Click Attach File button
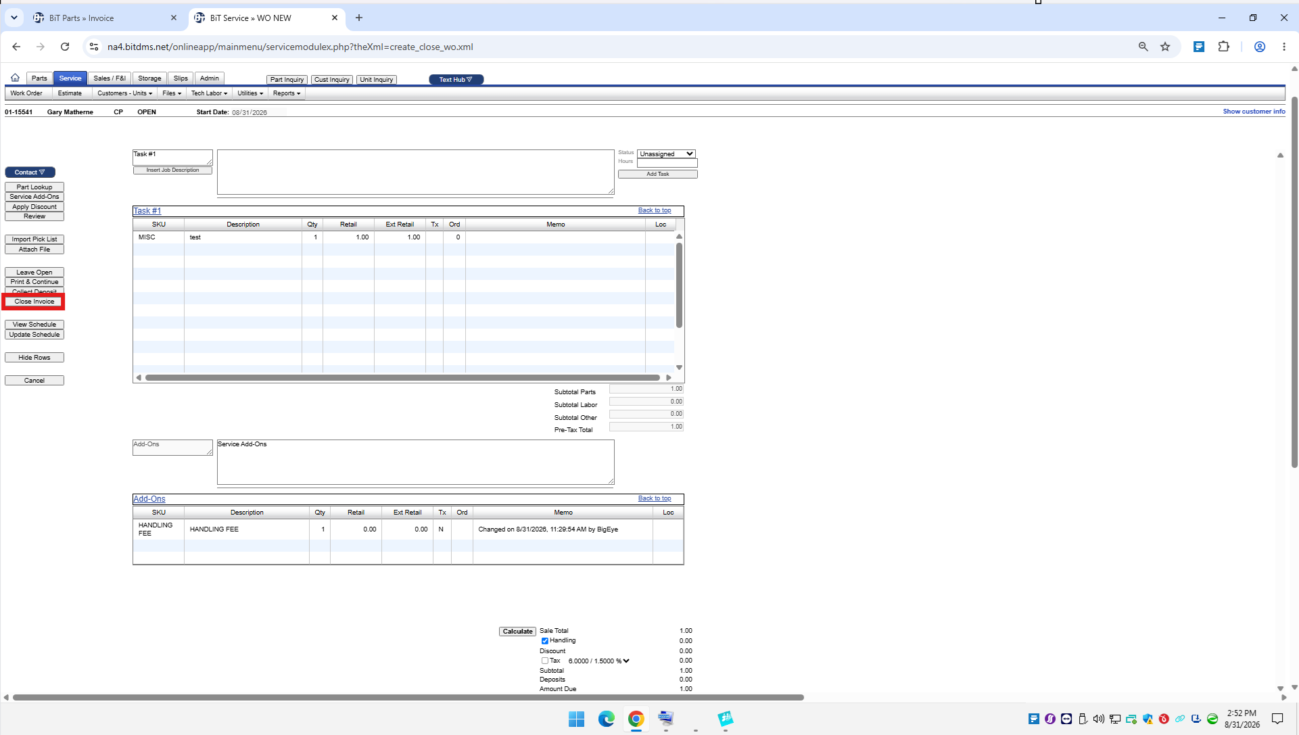Screen dimensions: 1299x735 [34, 250]
